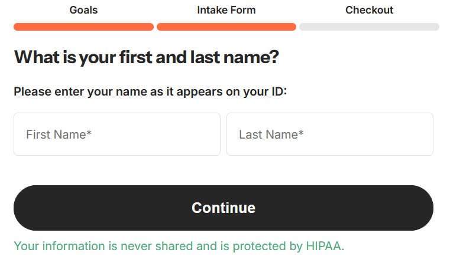Click the green HIPAA privacy notice

point(179,246)
